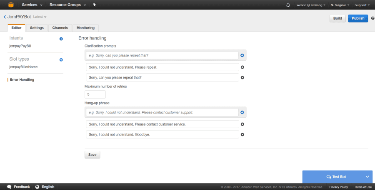Image resolution: width=375 pixels, height=190 pixels.
Task: Click the AWS cube logo icon
Action: (11, 5)
